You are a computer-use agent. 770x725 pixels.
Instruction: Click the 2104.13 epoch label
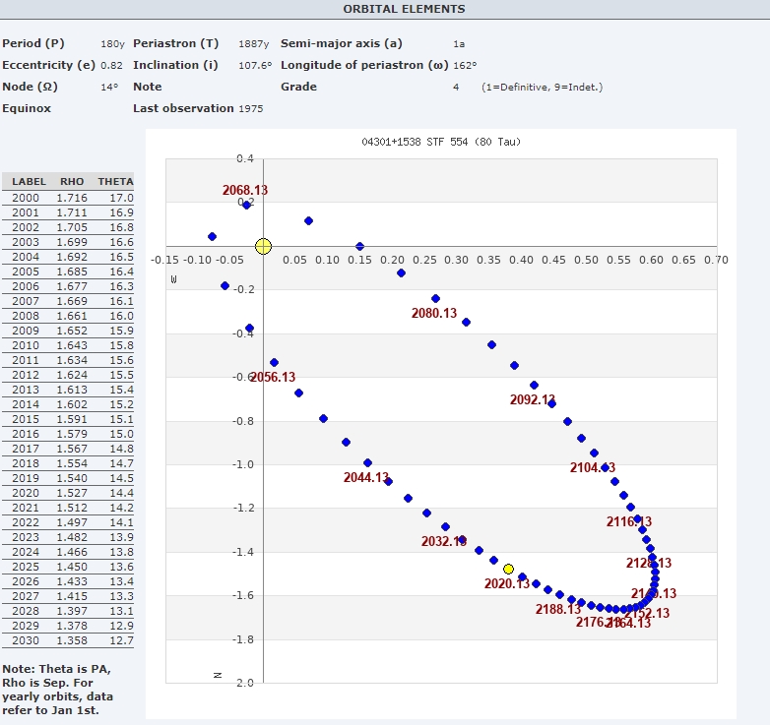[x=593, y=467]
